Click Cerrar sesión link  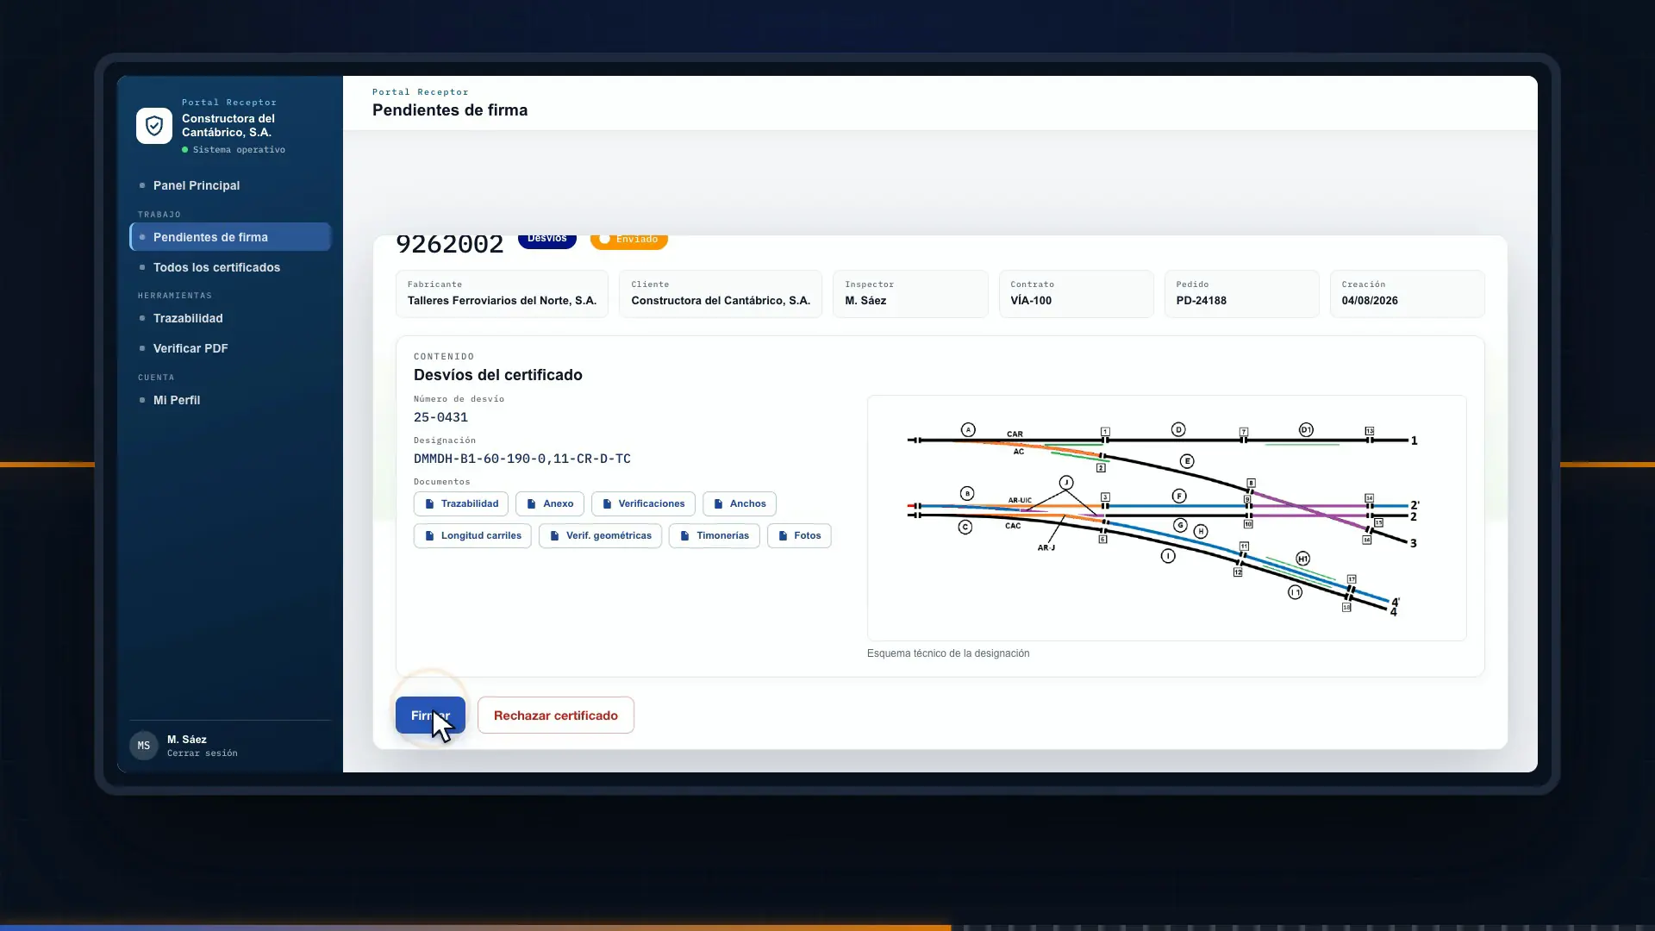tap(203, 753)
